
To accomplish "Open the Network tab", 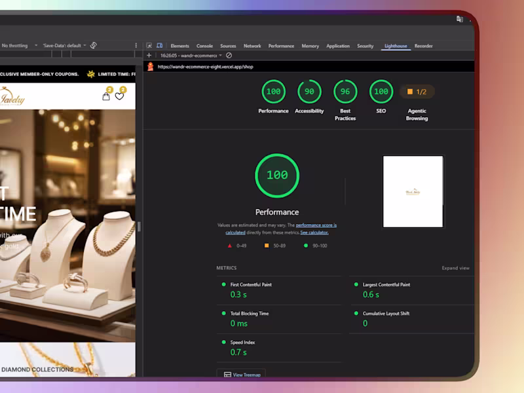I will pos(252,46).
